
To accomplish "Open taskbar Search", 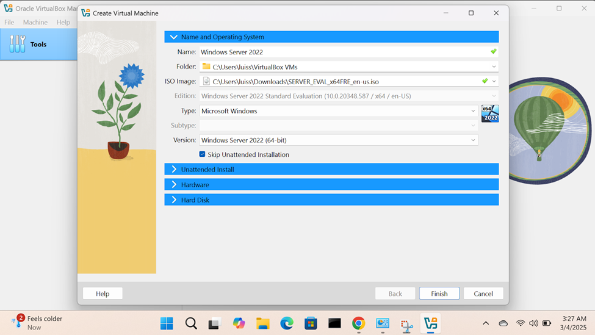I will click(191, 323).
